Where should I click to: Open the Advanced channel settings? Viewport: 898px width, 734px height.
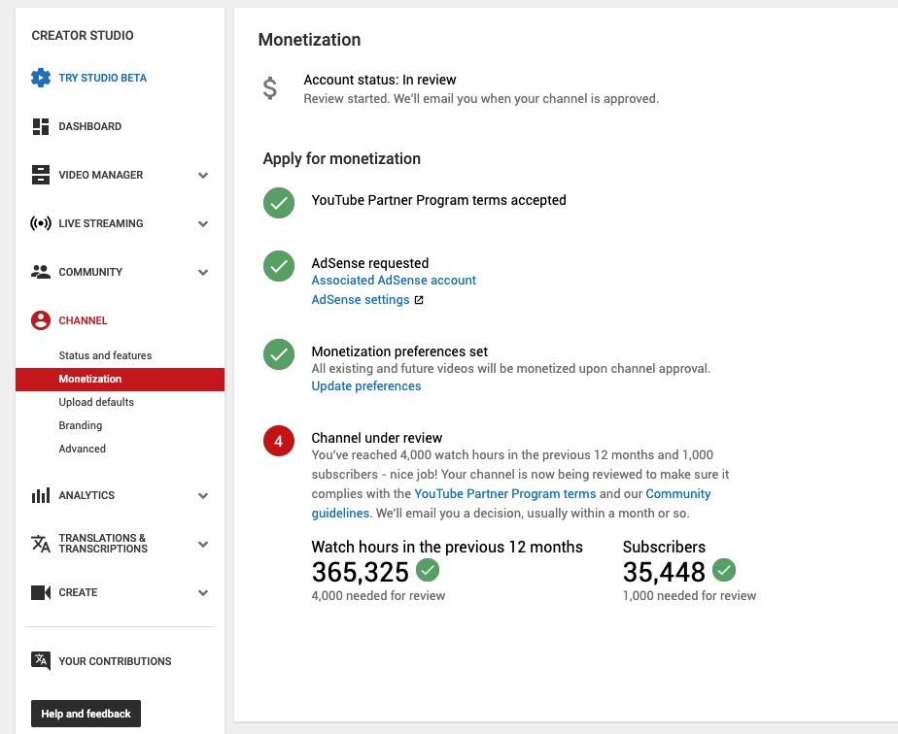[82, 449]
